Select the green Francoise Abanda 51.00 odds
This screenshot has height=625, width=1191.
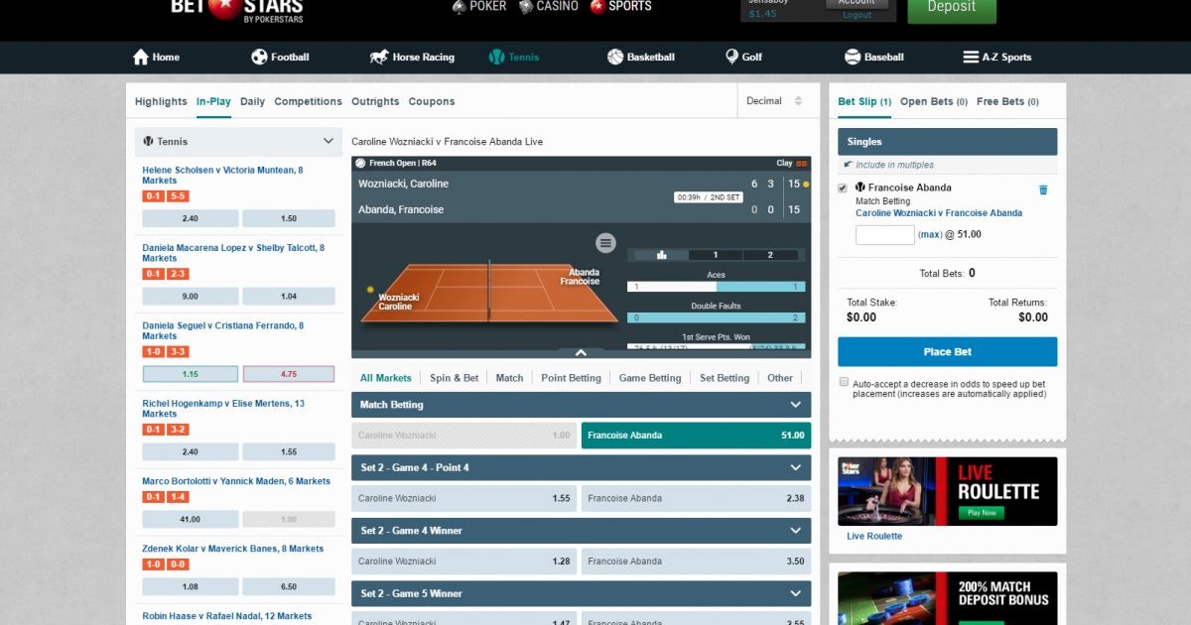696,436
